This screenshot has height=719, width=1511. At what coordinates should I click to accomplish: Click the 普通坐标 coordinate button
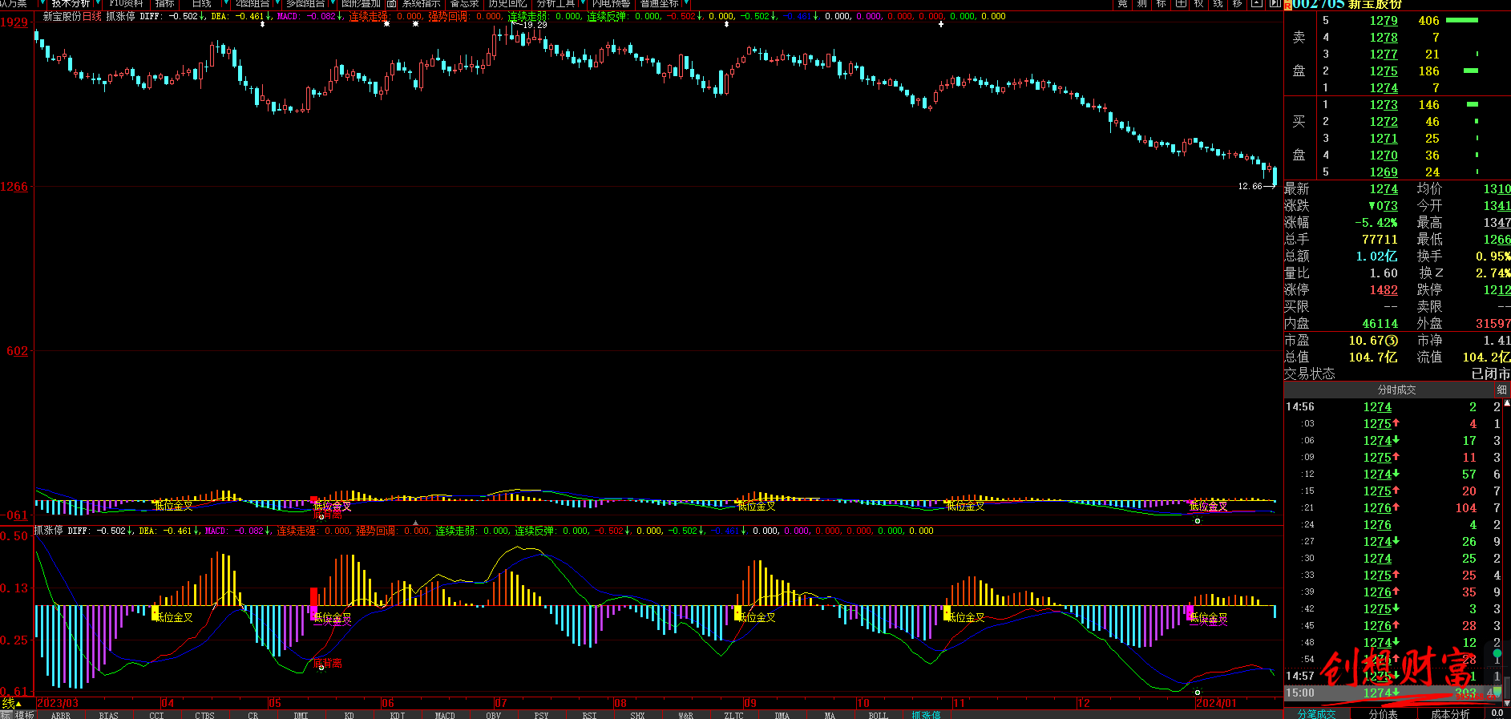tap(659, 4)
